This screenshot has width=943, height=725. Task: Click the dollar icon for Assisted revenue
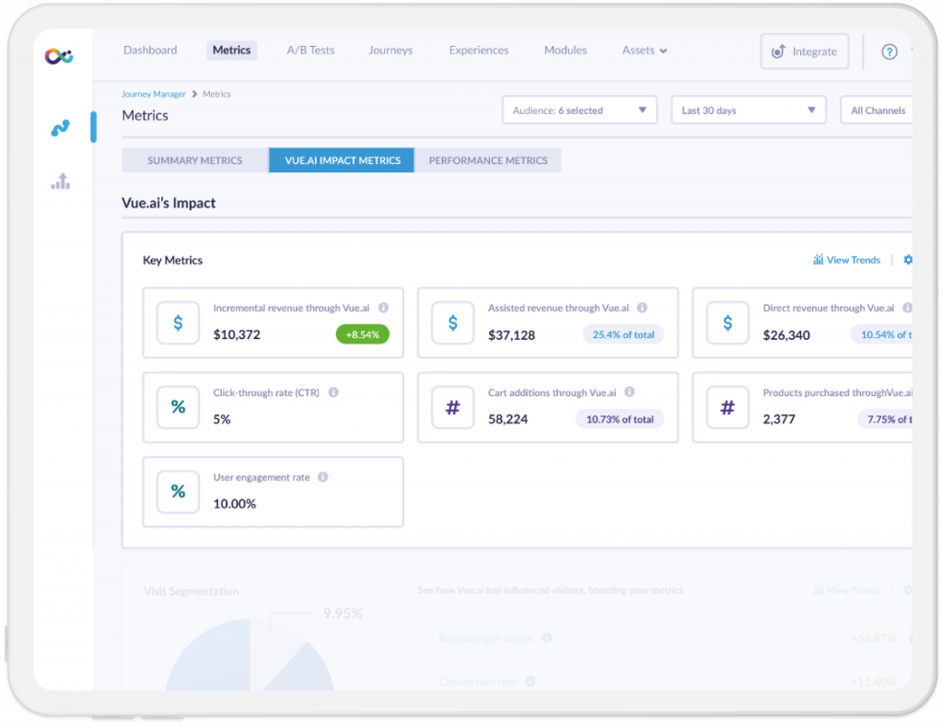click(453, 323)
